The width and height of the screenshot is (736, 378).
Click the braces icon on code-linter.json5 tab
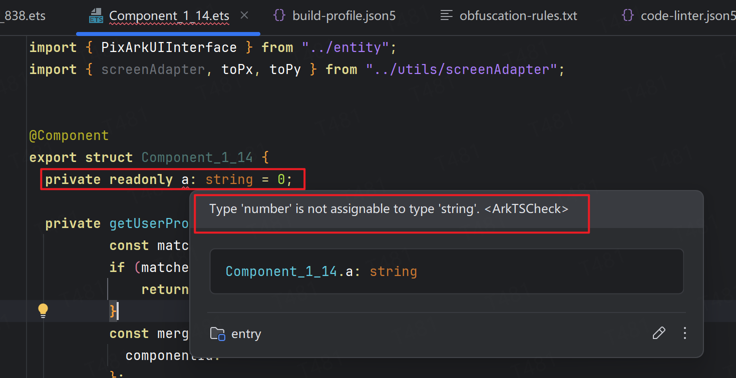click(627, 16)
